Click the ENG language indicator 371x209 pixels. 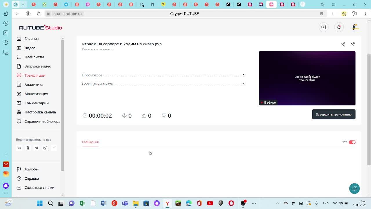pos(325,203)
